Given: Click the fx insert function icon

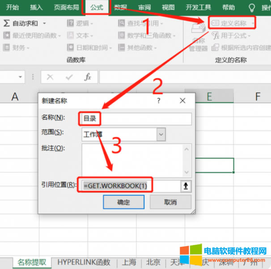Looking at the screenshot, I should [x=88, y=77].
